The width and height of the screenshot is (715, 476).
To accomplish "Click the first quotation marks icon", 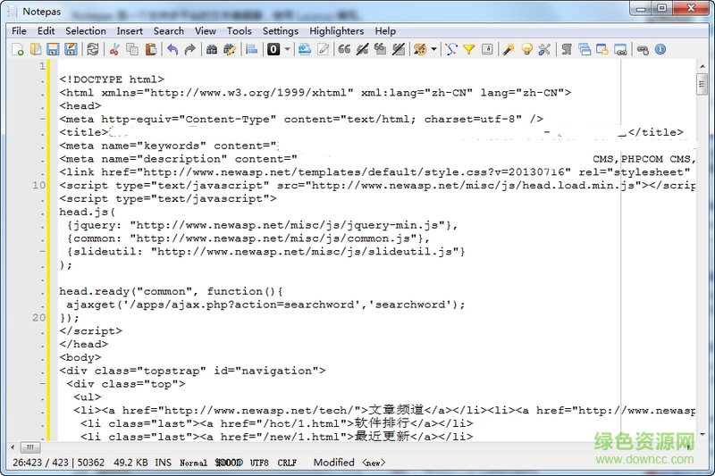I will click(x=344, y=49).
